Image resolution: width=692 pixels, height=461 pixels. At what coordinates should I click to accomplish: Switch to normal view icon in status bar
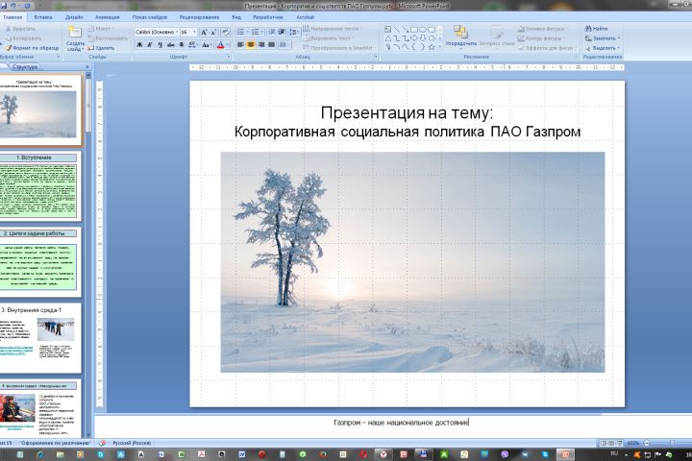pos(604,443)
